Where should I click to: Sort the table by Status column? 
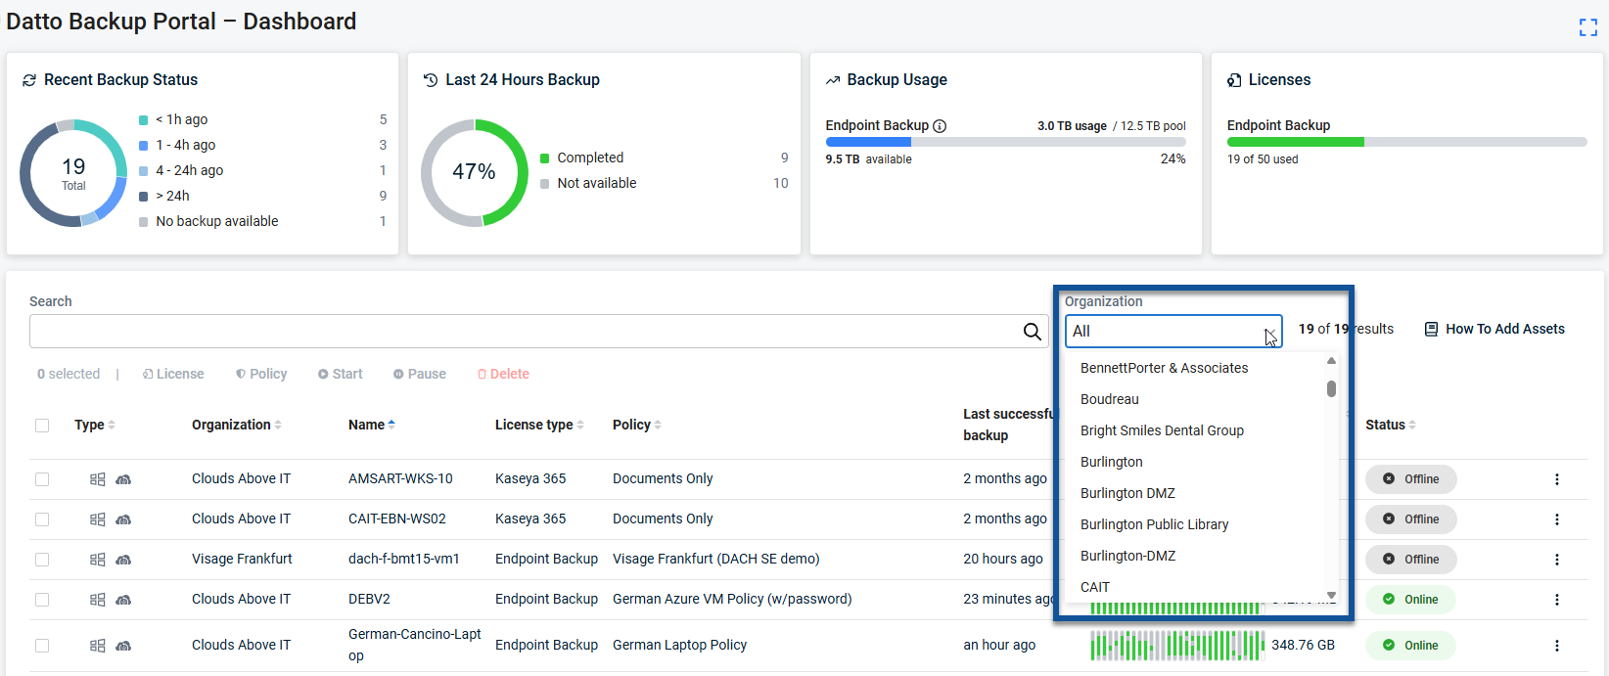click(1391, 425)
